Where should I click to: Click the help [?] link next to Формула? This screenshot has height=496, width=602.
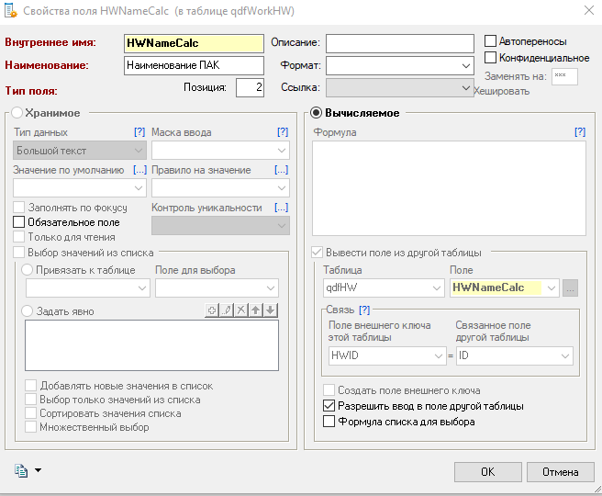pos(579,132)
